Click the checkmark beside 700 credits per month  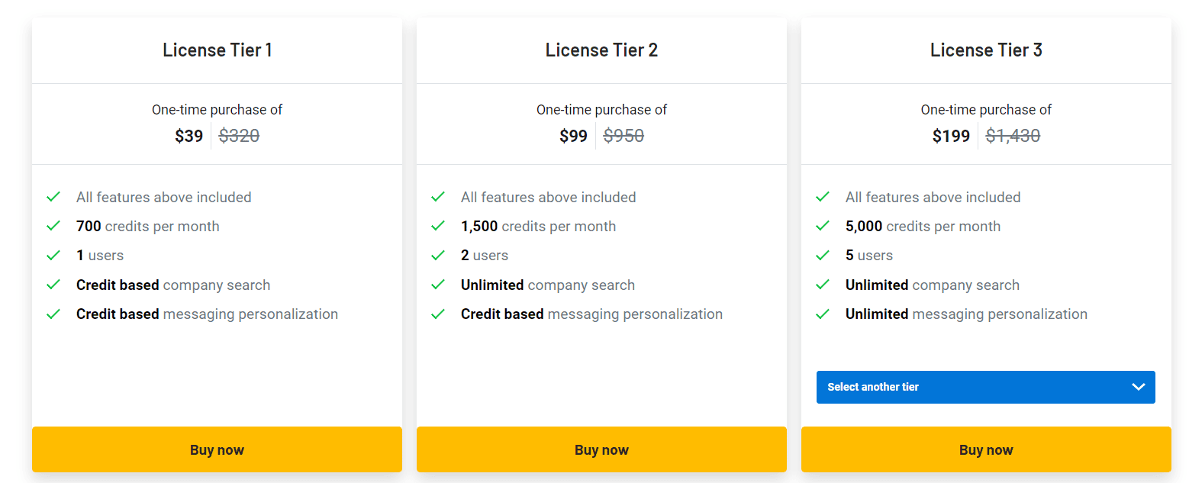point(53,226)
